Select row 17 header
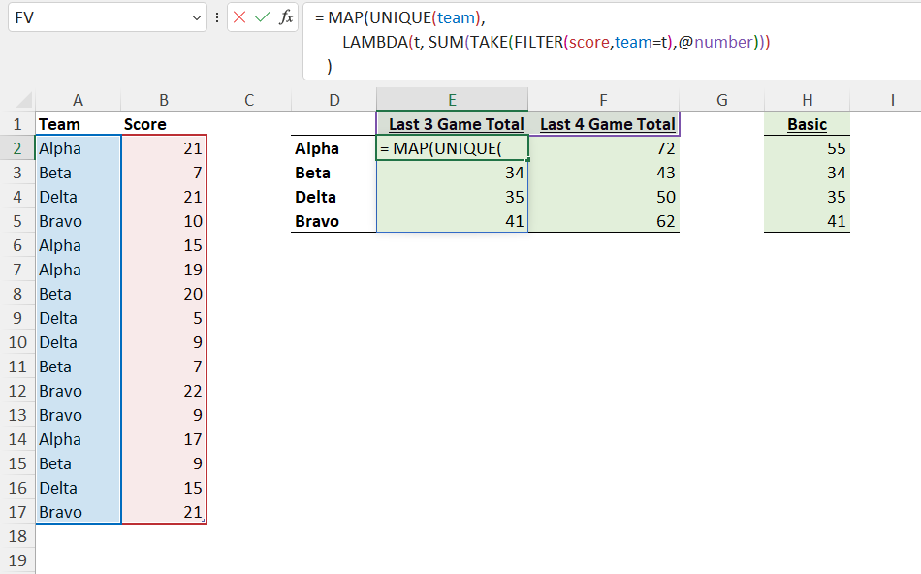921x574 pixels. [17, 512]
